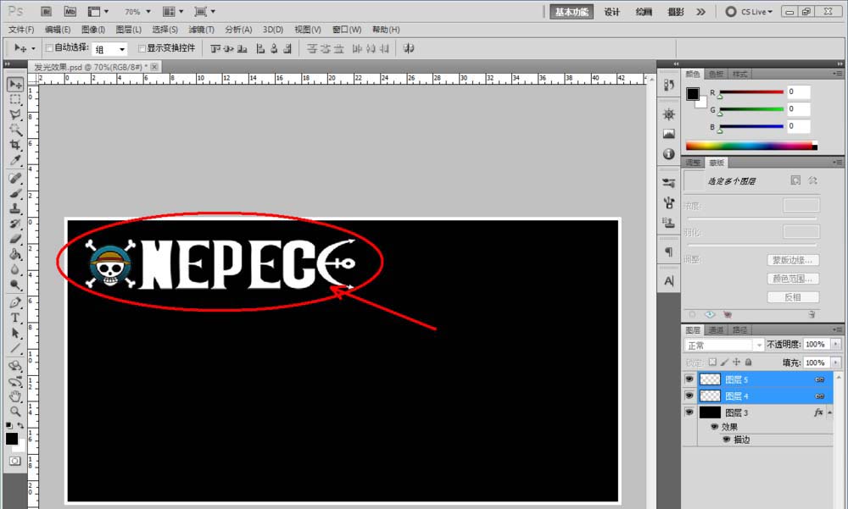Select the Zoom magnifier tool
Image resolution: width=848 pixels, height=509 pixels.
15,412
